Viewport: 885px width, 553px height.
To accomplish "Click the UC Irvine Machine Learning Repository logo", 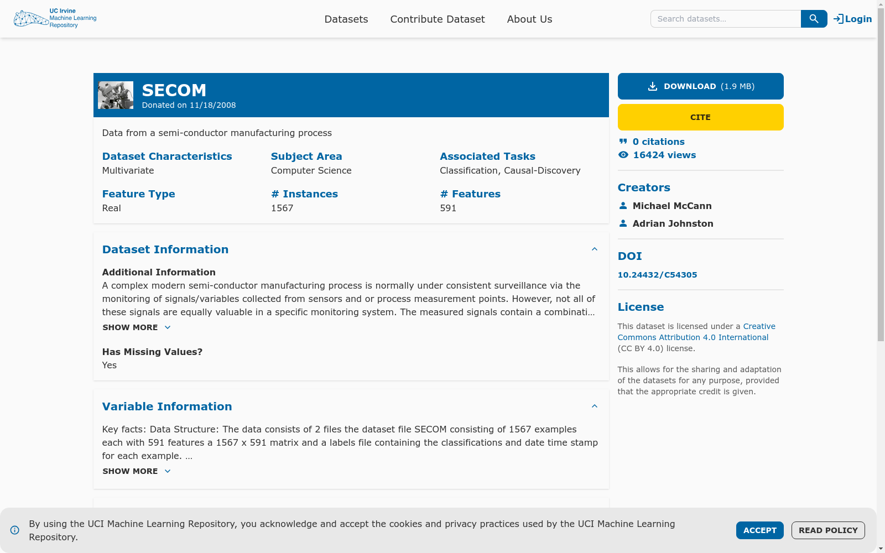I will click(x=55, y=18).
